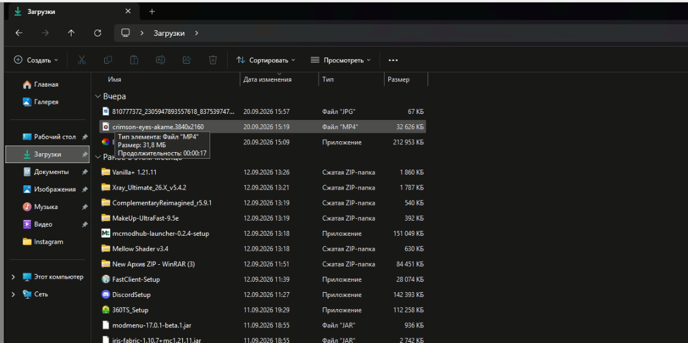Click the DiscordSetup app icon

click(105, 295)
